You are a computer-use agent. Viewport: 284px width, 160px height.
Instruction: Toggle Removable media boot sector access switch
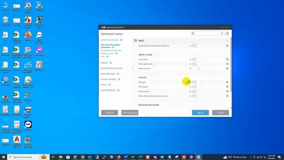point(196,96)
